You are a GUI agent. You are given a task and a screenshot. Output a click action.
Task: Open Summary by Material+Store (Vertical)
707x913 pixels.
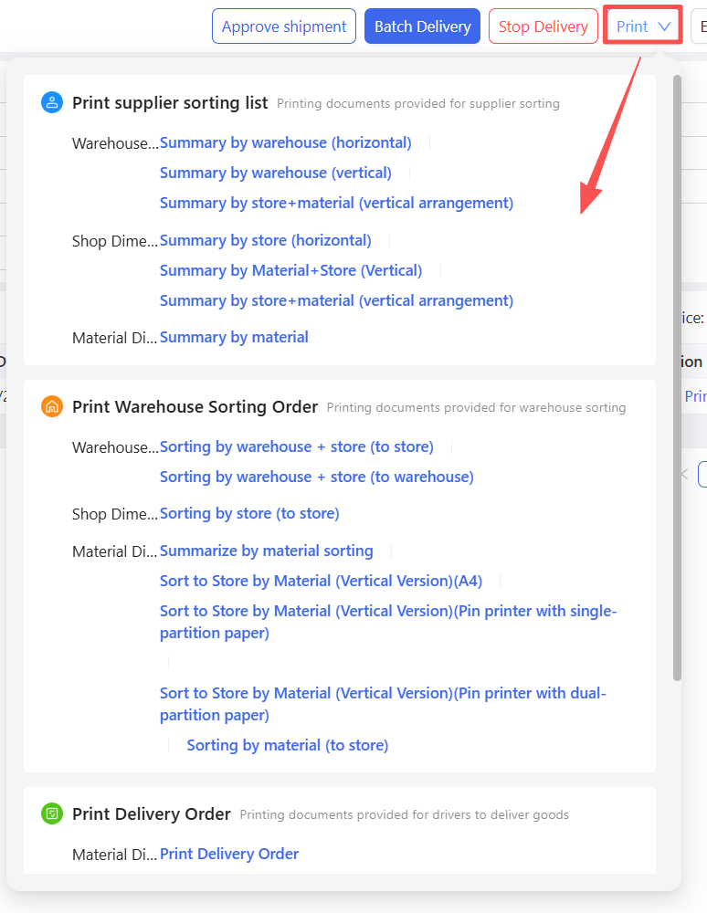(x=290, y=270)
